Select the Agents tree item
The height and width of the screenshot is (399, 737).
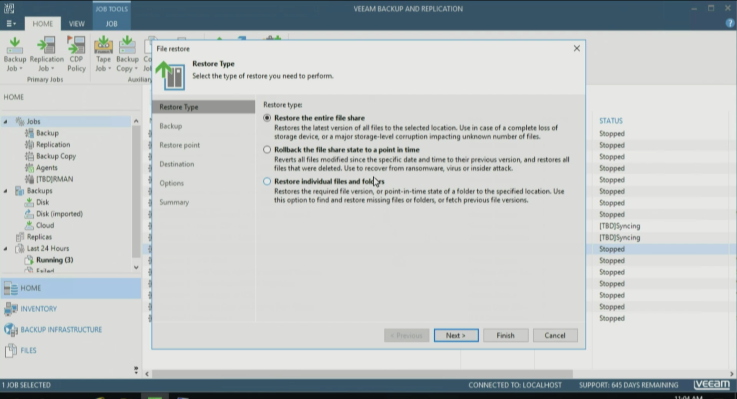click(47, 167)
